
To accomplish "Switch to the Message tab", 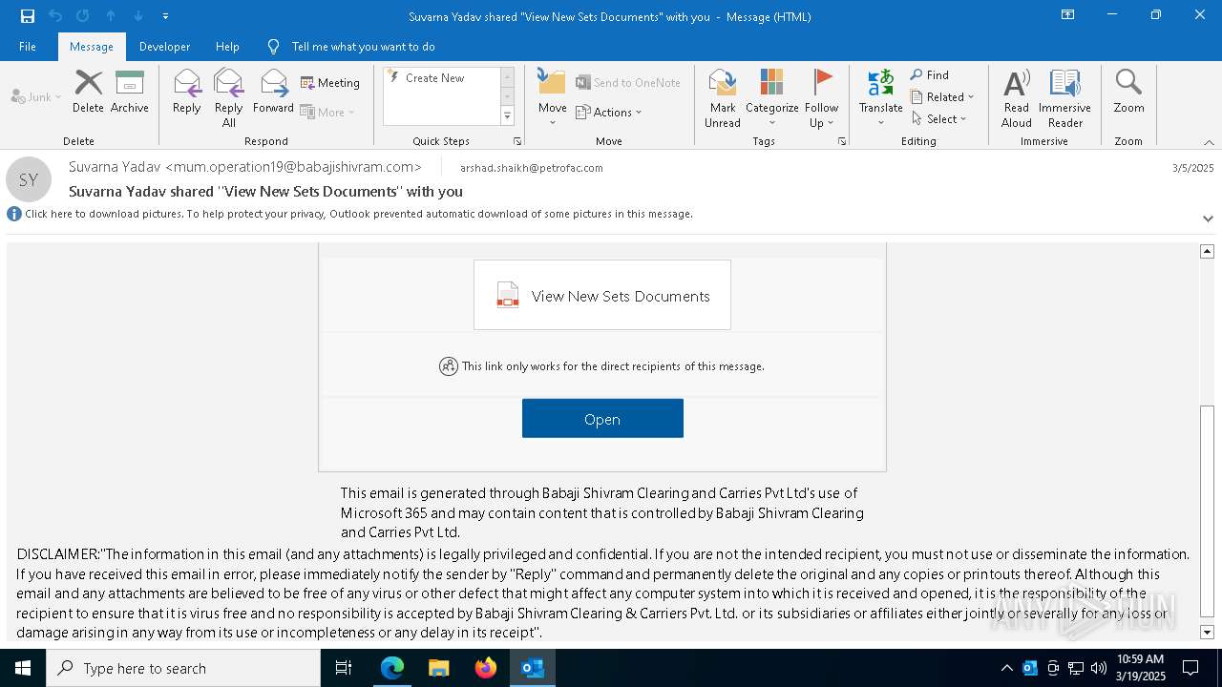I will [x=92, y=47].
